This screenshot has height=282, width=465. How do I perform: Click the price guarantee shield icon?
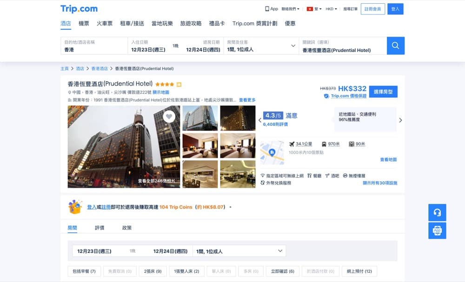pyautogui.click(x=326, y=96)
